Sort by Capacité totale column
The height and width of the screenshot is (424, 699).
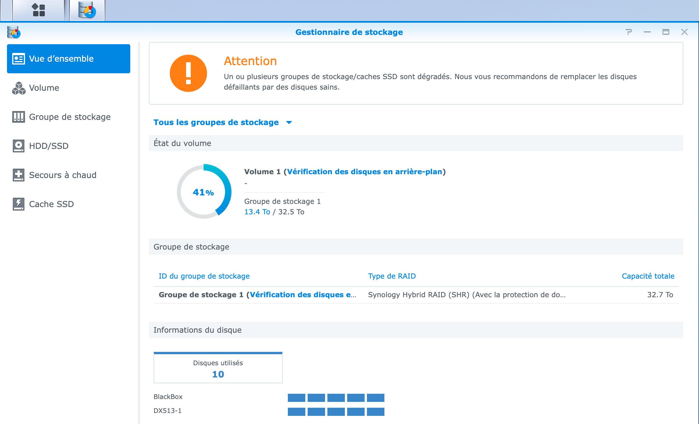pyautogui.click(x=648, y=276)
